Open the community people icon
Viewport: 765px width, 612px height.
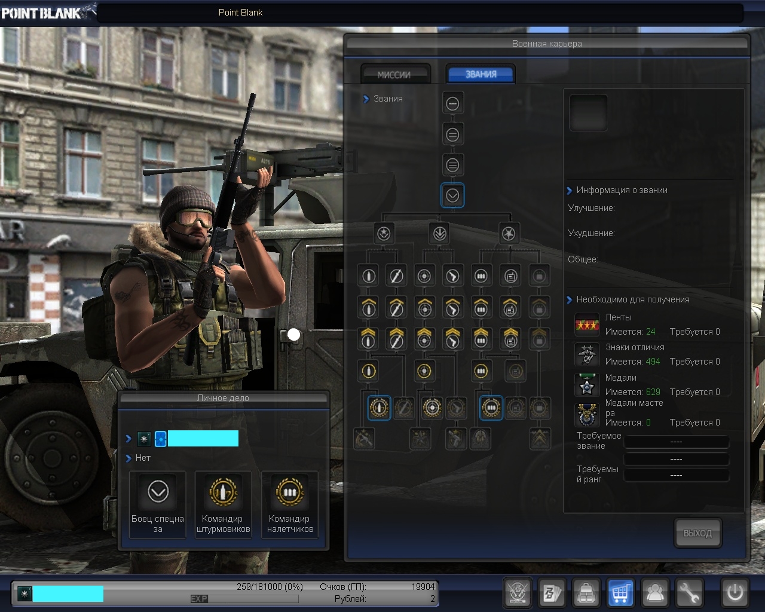tap(655, 593)
